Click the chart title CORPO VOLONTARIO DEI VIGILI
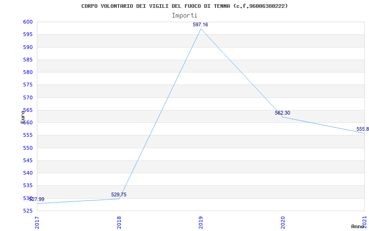 (x=184, y=6)
